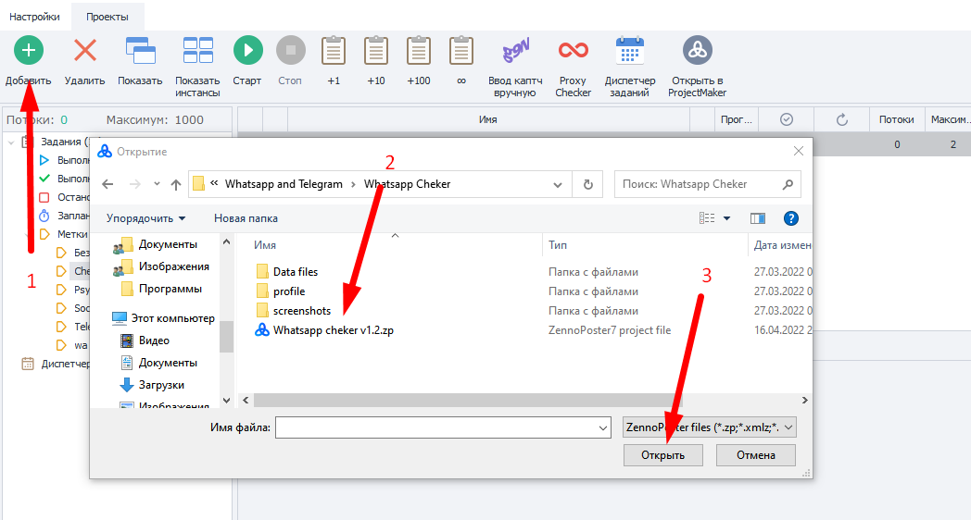Image resolution: width=971 pixels, height=520 pixels.
Task: Open Ввод каптч вручную tool
Action: (x=515, y=51)
